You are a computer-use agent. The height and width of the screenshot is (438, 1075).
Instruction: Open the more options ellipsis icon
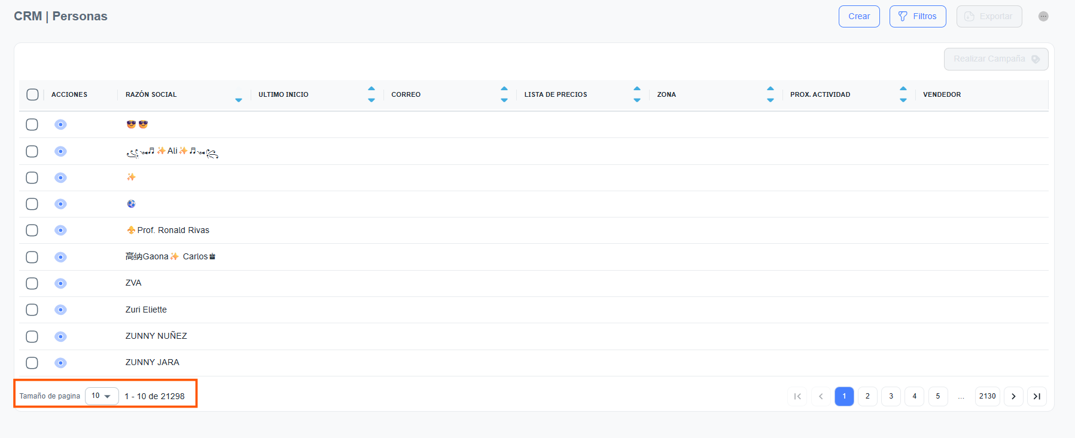click(x=1043, y=16)
